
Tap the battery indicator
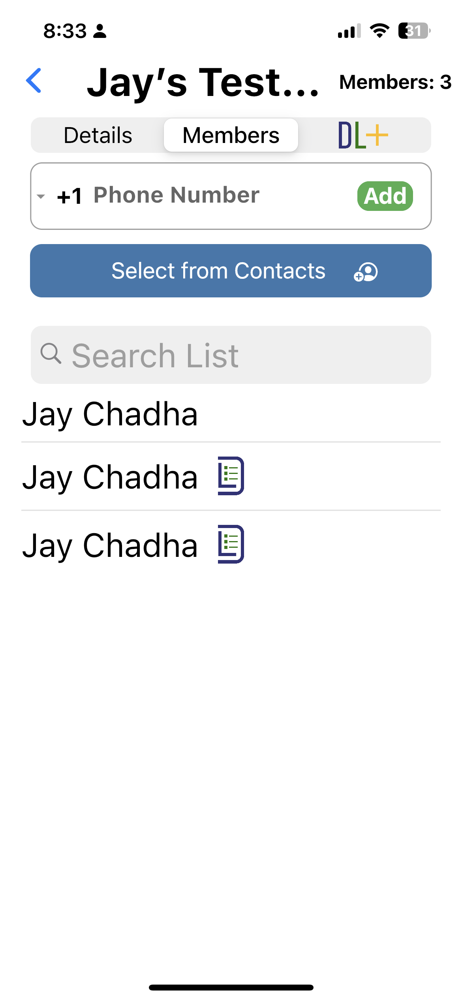click(x=414, y=31)
